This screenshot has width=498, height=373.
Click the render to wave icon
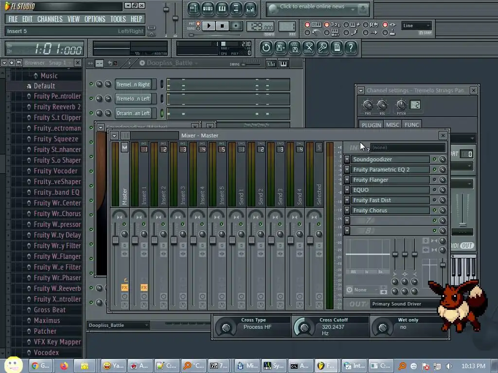(x=295, y=48)
